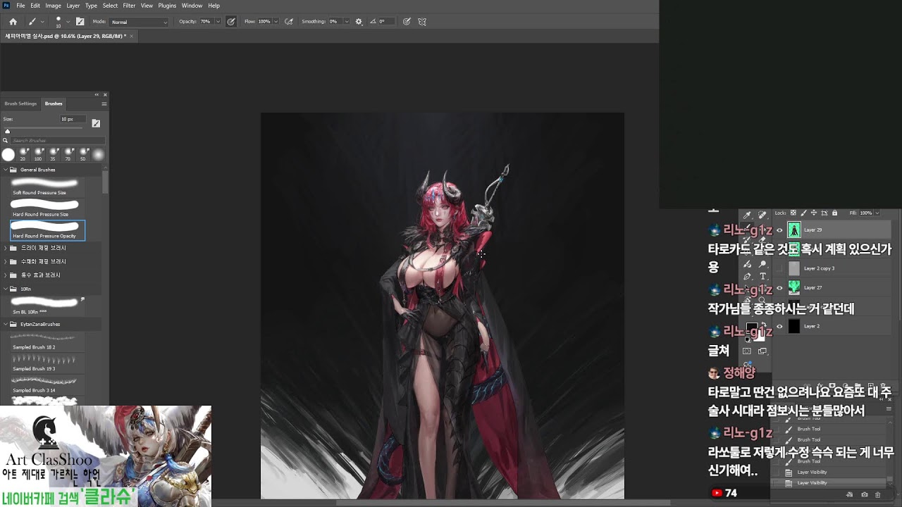Open the Brush tool preset picker
The height and width of the screenshot is (507, 902).
[35, 22]
